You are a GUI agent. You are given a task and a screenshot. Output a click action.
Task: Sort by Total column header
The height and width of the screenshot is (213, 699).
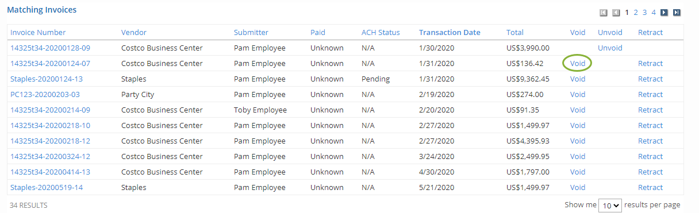(x=515, y=32)
